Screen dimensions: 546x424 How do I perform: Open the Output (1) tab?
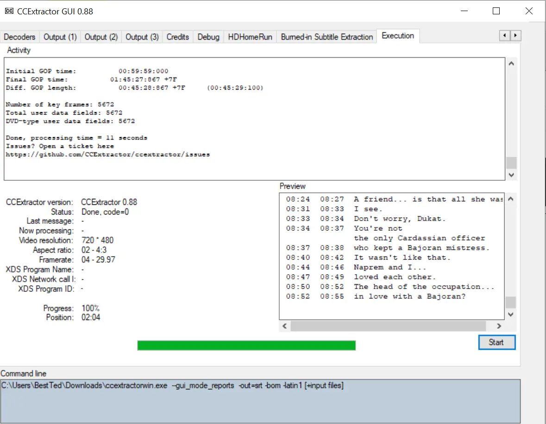pyautogui.click(x=60, y=37)
